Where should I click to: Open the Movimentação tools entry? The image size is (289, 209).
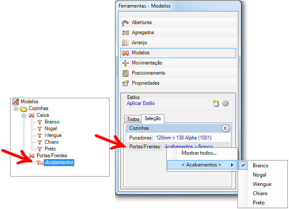click(178, 63)
